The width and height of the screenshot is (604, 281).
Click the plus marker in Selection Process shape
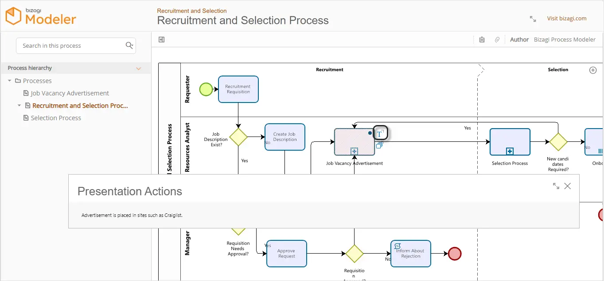pyautogui.click(x=510, y=151)
